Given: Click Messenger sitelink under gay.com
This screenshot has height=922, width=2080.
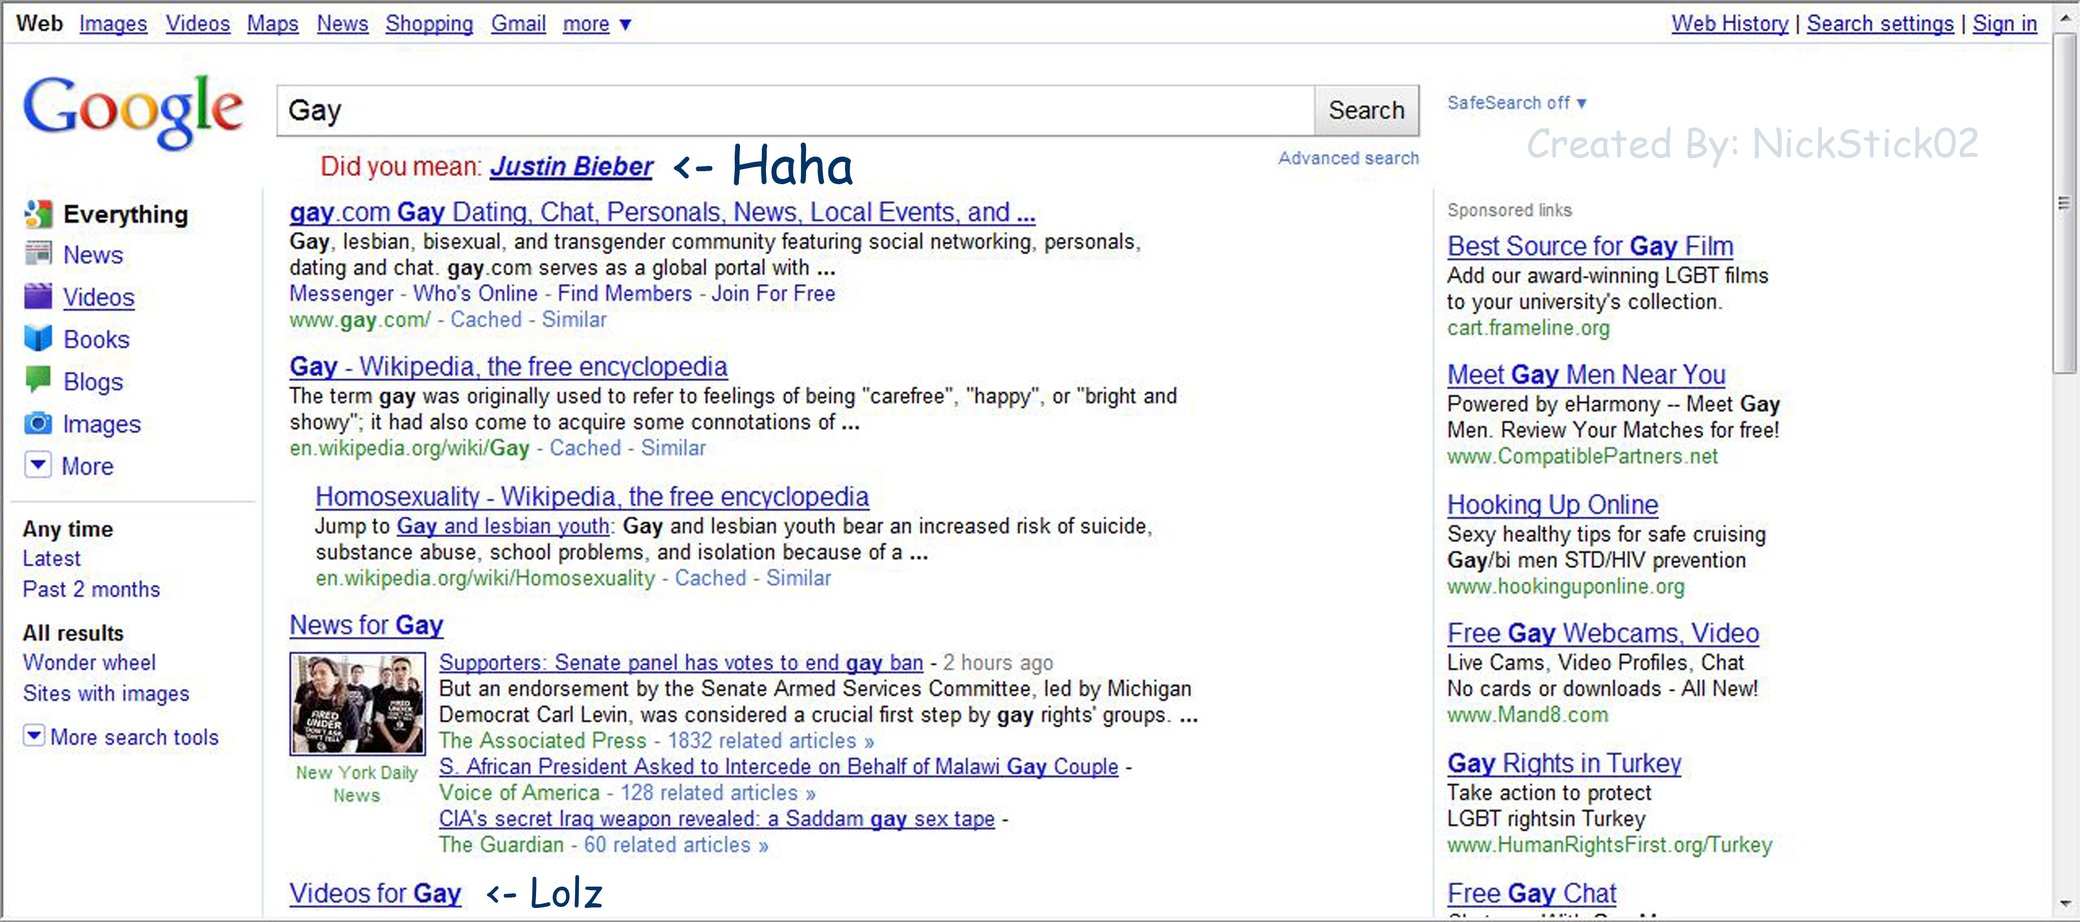Looking at the screenshot, I should [x=341, y=294].
